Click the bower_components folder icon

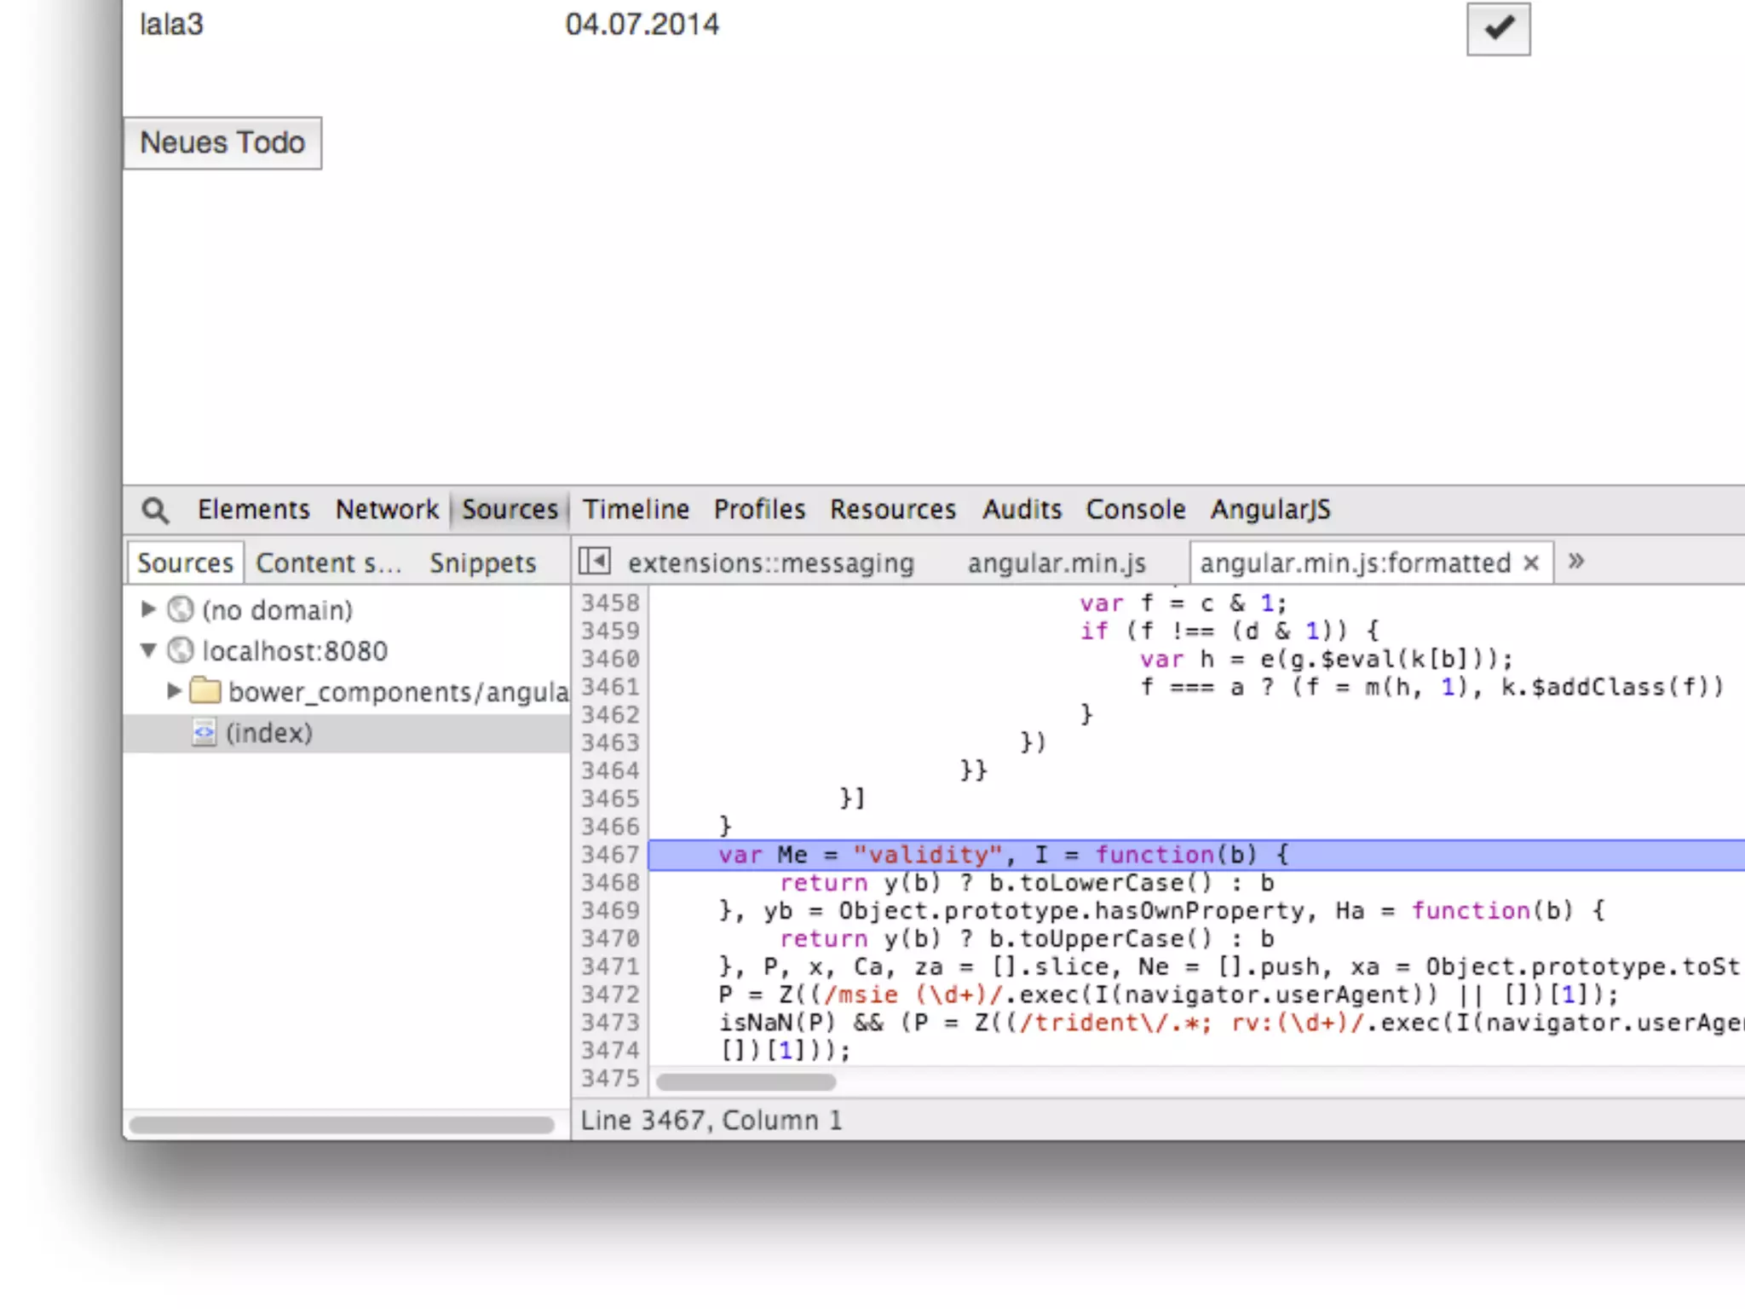(205, 691)
